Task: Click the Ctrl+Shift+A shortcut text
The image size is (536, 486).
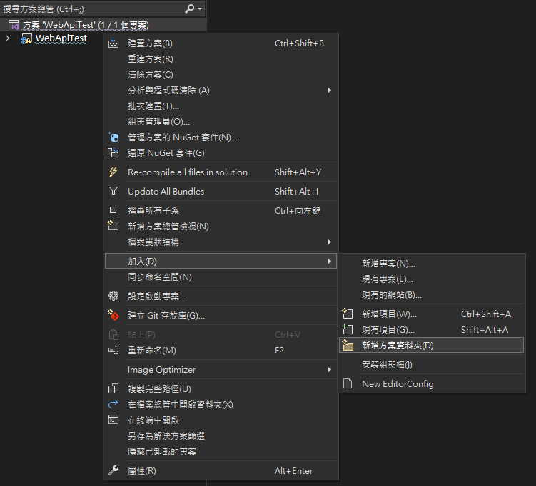Action: [x=486, y=314]
